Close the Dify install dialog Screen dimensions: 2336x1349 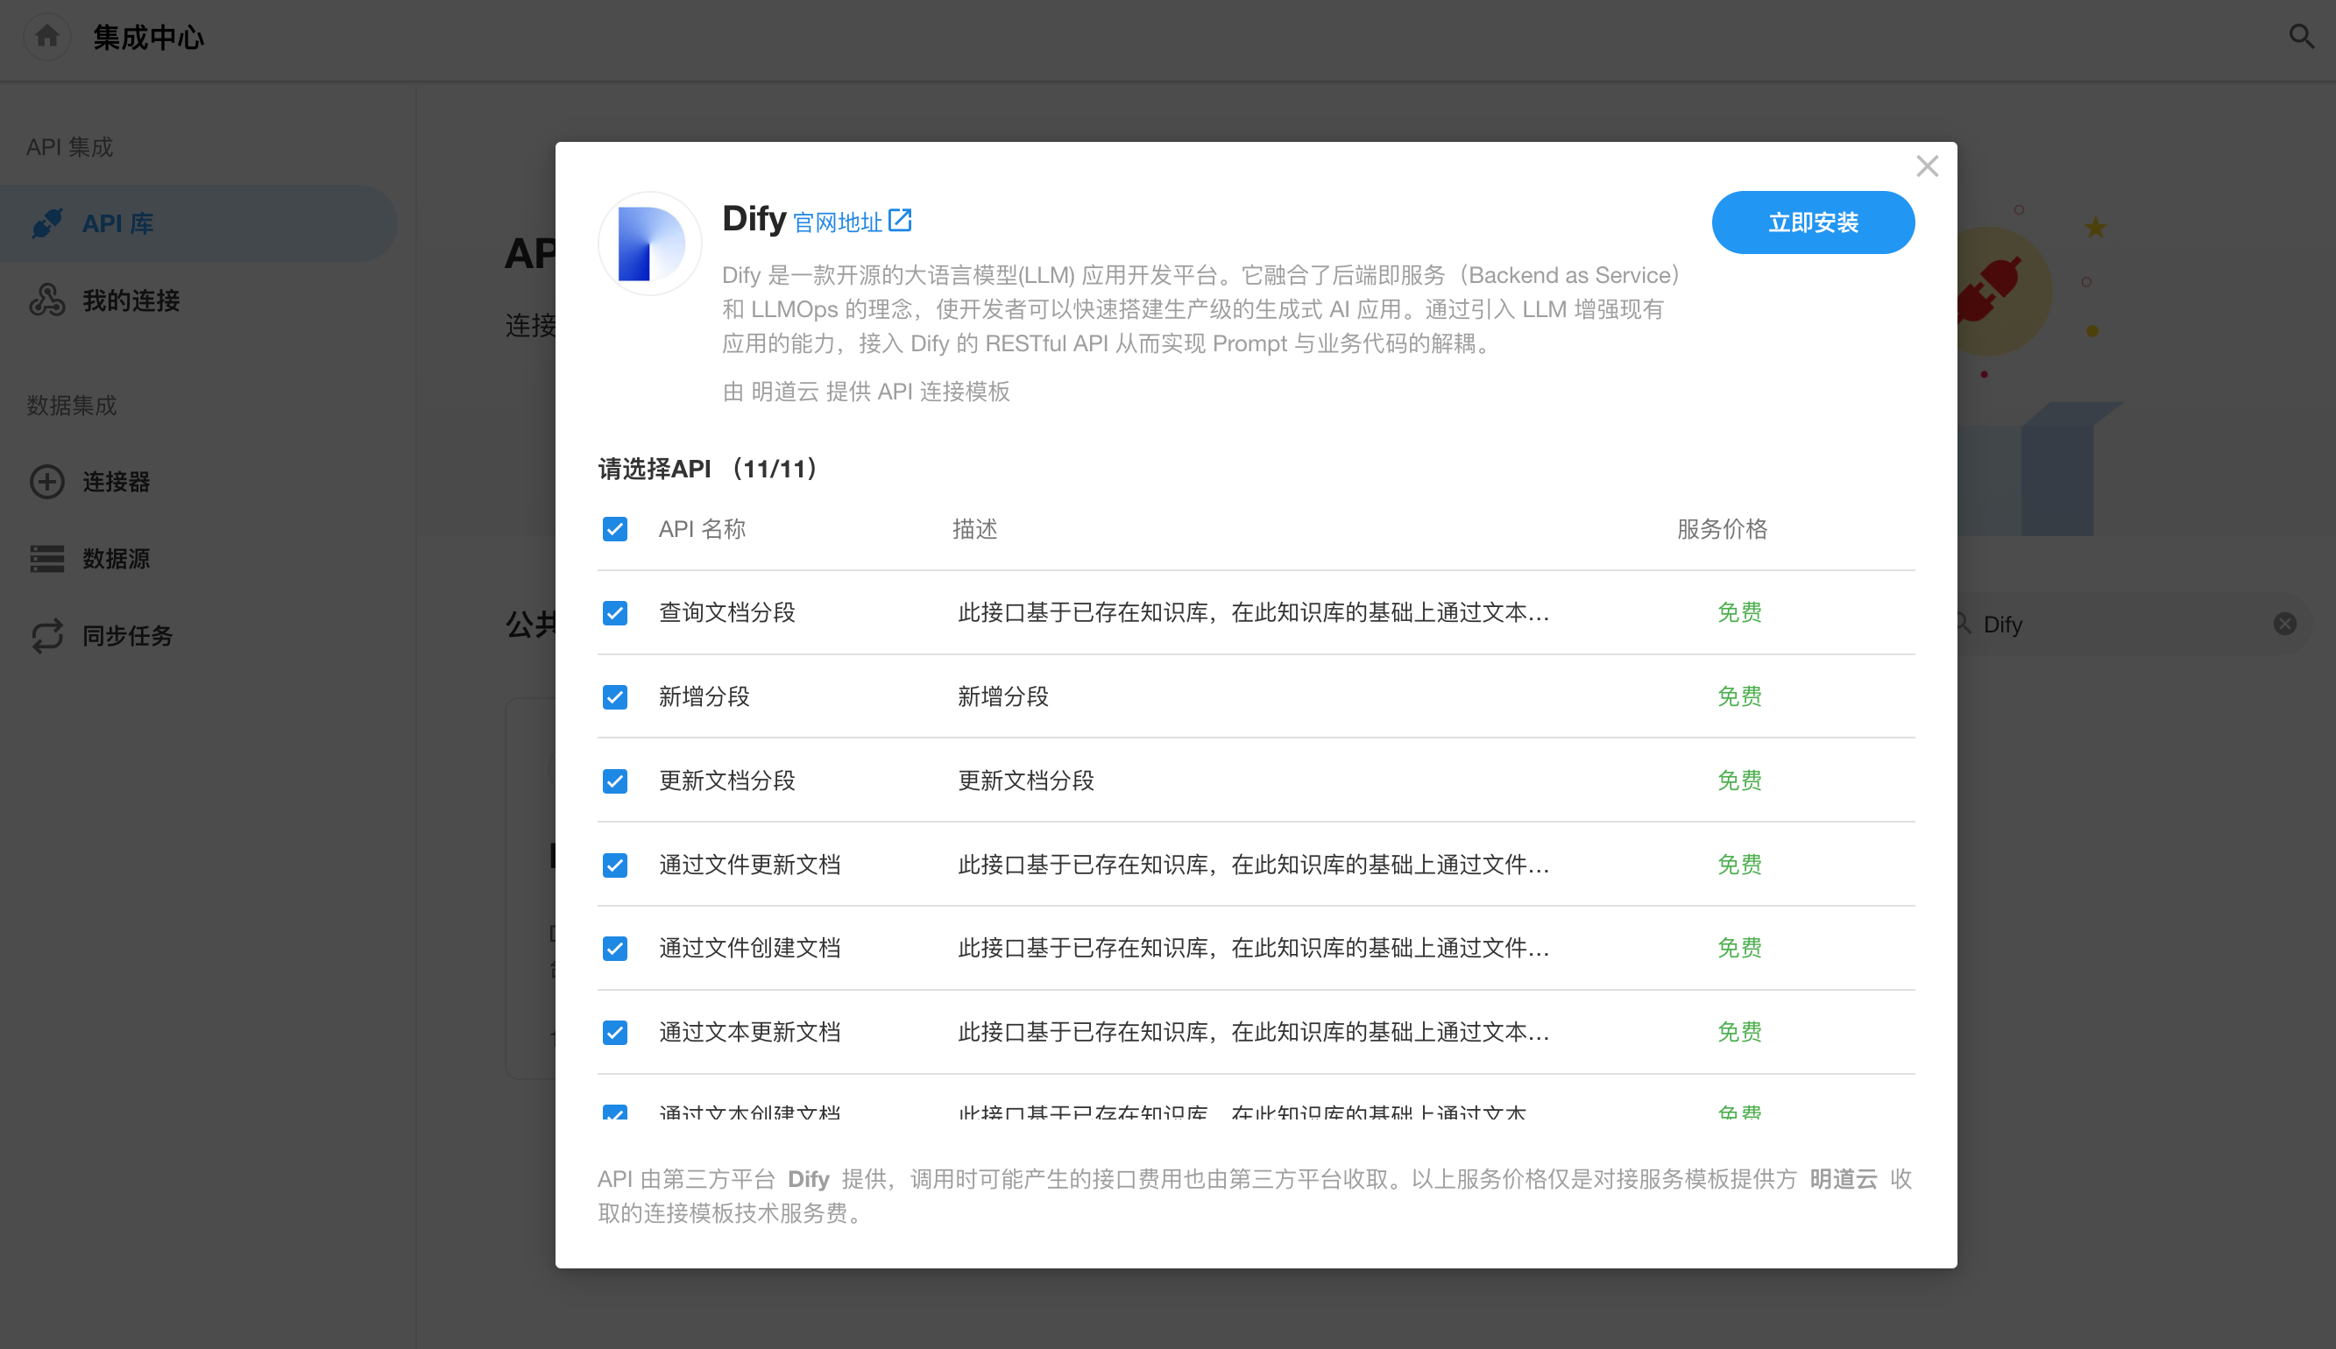click(1928, 166)
